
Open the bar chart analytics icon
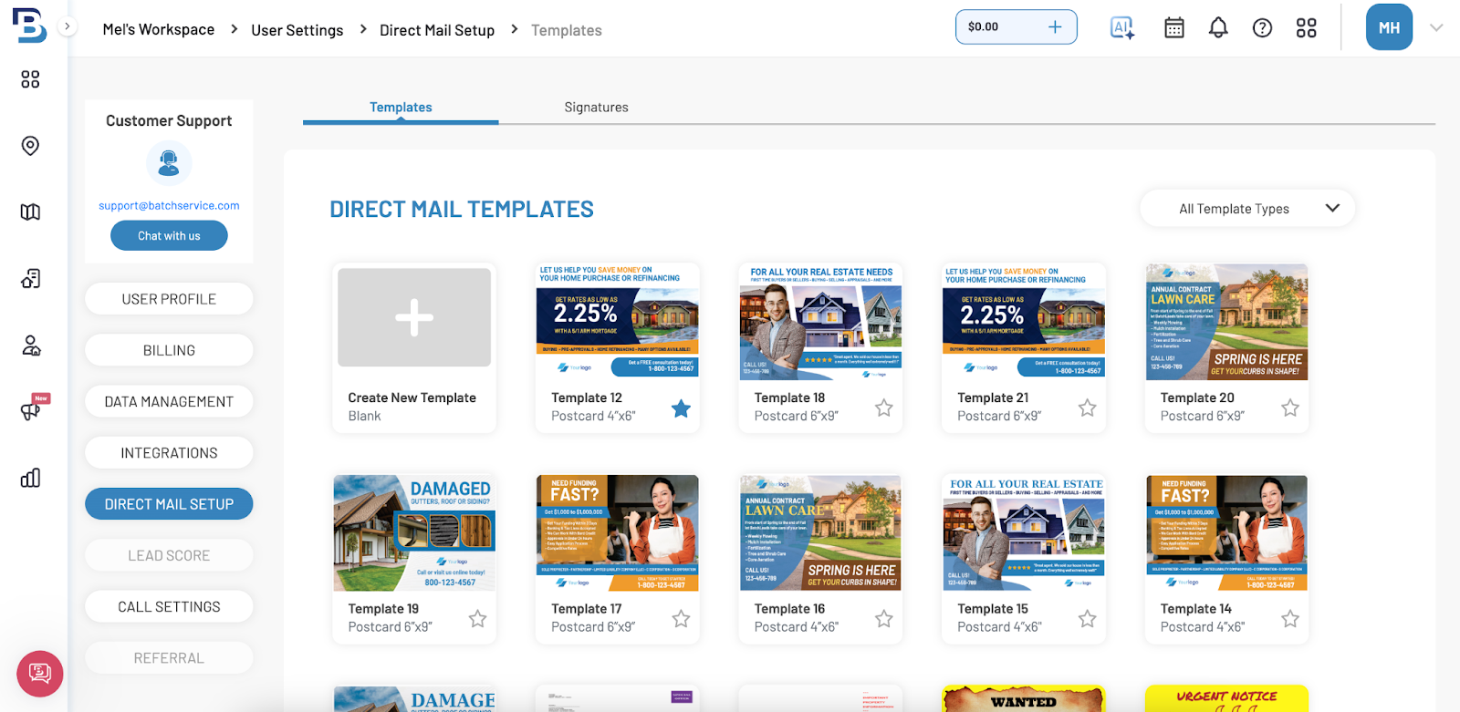30,478
